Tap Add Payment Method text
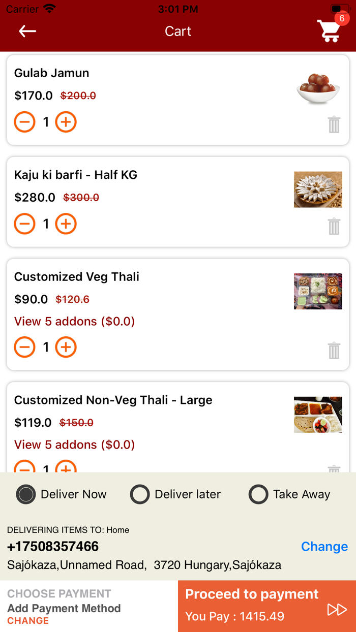This screenshot has width=356, height=632. (64, 608)
